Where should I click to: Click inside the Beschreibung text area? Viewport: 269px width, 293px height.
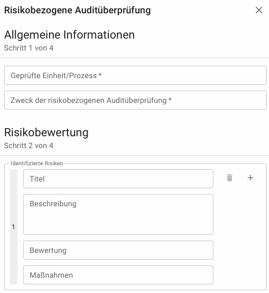point(118,214)
